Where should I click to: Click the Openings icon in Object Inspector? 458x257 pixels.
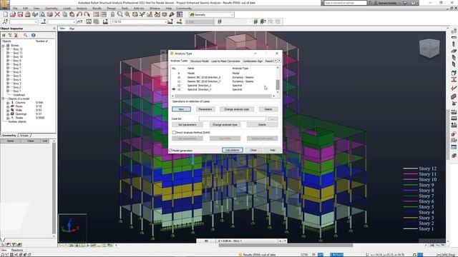coord(12,114)
